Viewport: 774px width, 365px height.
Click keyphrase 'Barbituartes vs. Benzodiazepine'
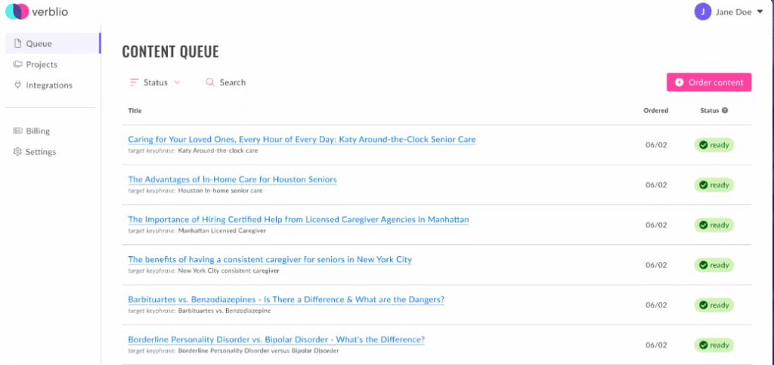point(224,311)
